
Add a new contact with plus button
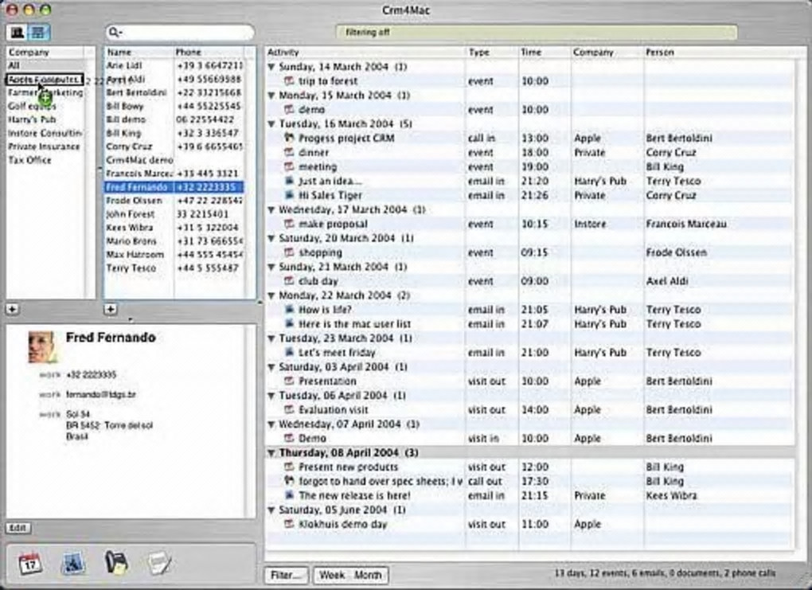[110, 309]
